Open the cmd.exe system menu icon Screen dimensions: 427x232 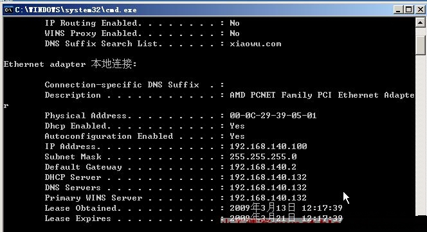click(x=8, y=10)
